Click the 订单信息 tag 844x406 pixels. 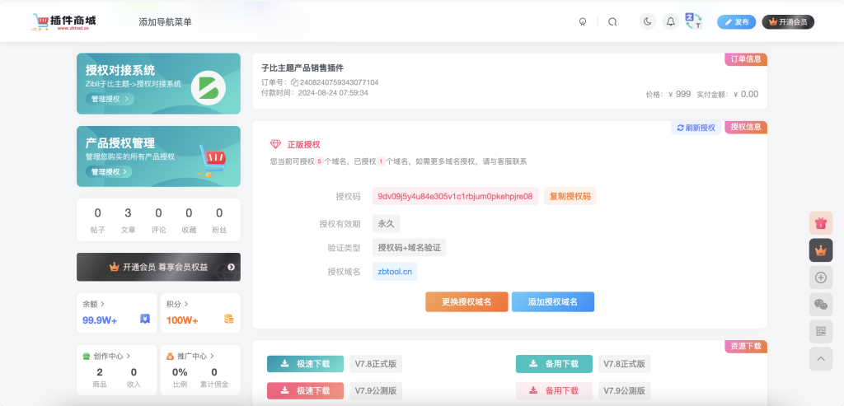(x=746, y=59)
